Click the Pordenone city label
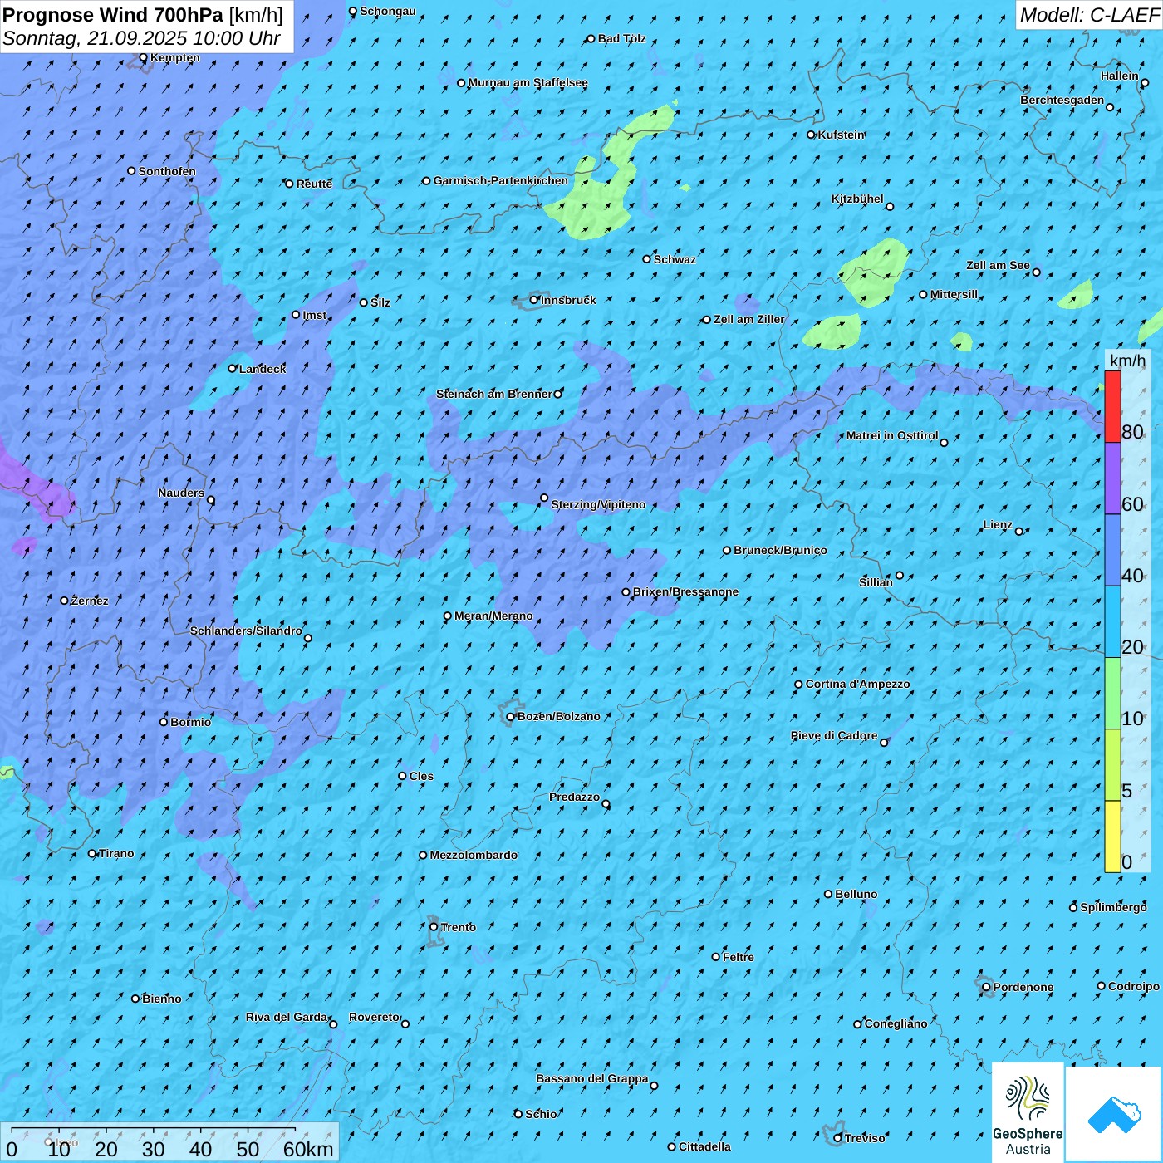The width and height of the screenshot is (1163, 1163). pyautogui.click(x=1023, y=987)
